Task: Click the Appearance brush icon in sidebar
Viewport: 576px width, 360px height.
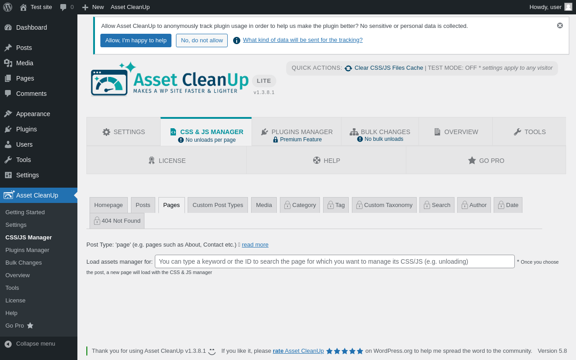Action: click(x=8, y=114)
